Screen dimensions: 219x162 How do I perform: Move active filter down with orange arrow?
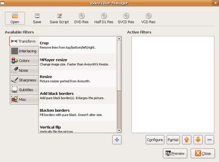pyautogui.click(x=198, y=140)
